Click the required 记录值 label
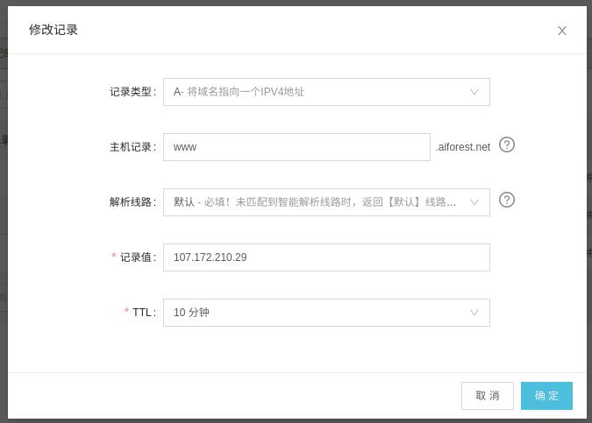Image resolution: width=592 pixels, height=423 pixels. tap(137, 257)
